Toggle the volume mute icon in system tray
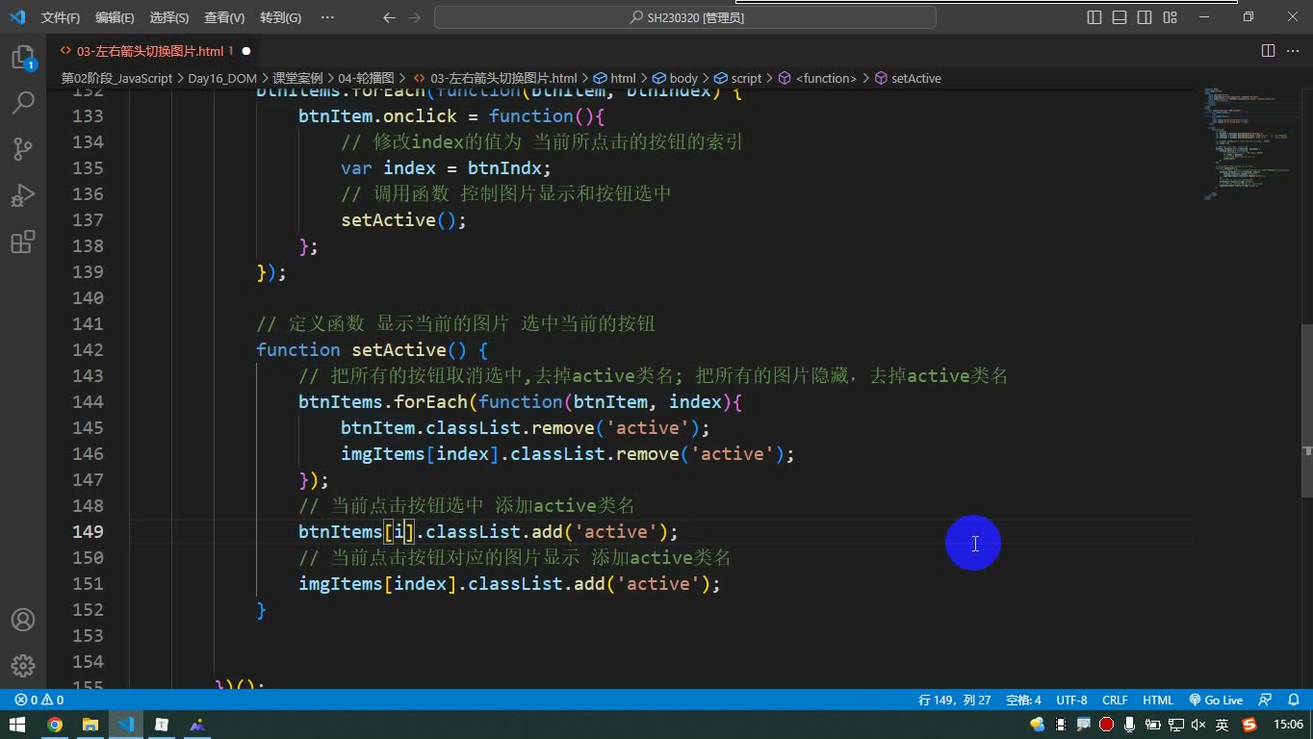The height and width of the screenshot is (739, 1313). point(1198,725)
